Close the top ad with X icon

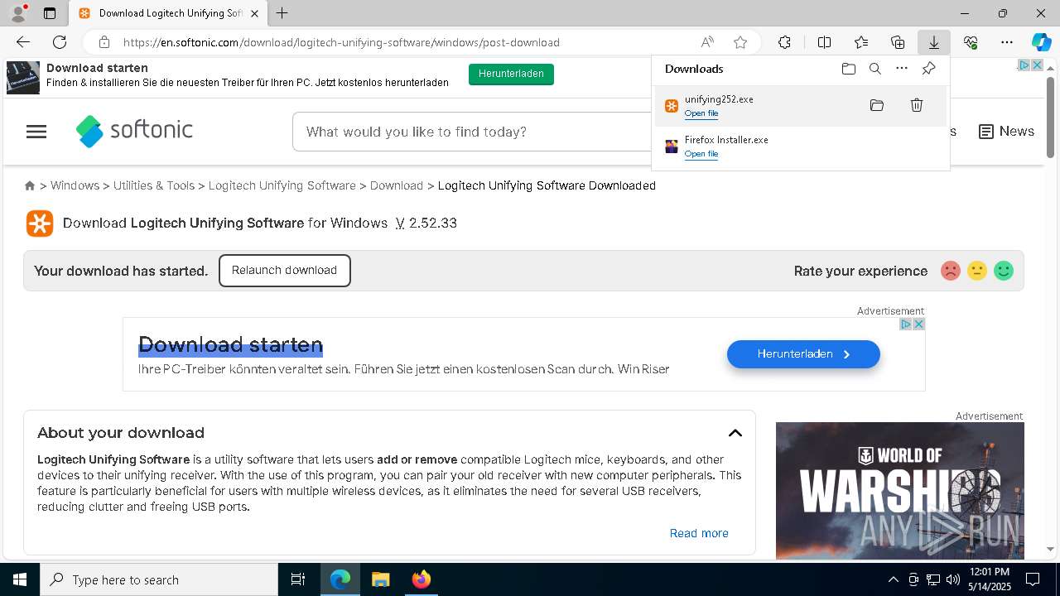(x=1036, y=65)
